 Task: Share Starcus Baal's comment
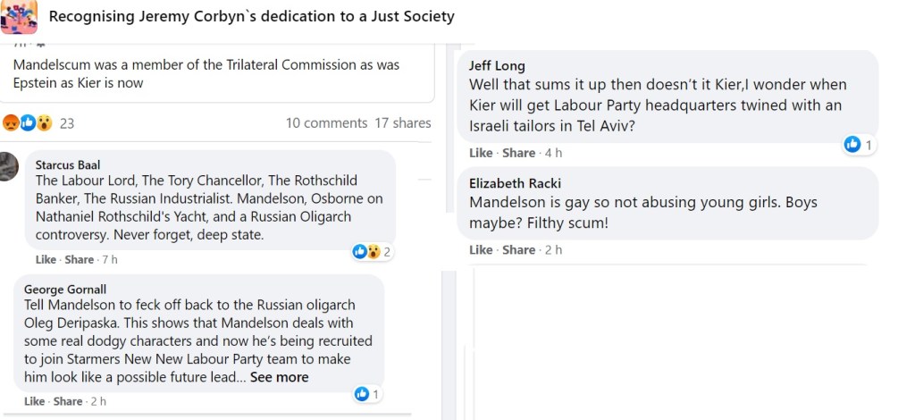coord(80,260)
